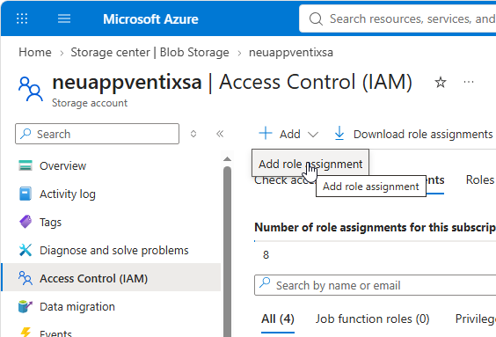Open the Add dropdown chevron
Viewport: 496px width, 337px height.
[x=313, y=135]
